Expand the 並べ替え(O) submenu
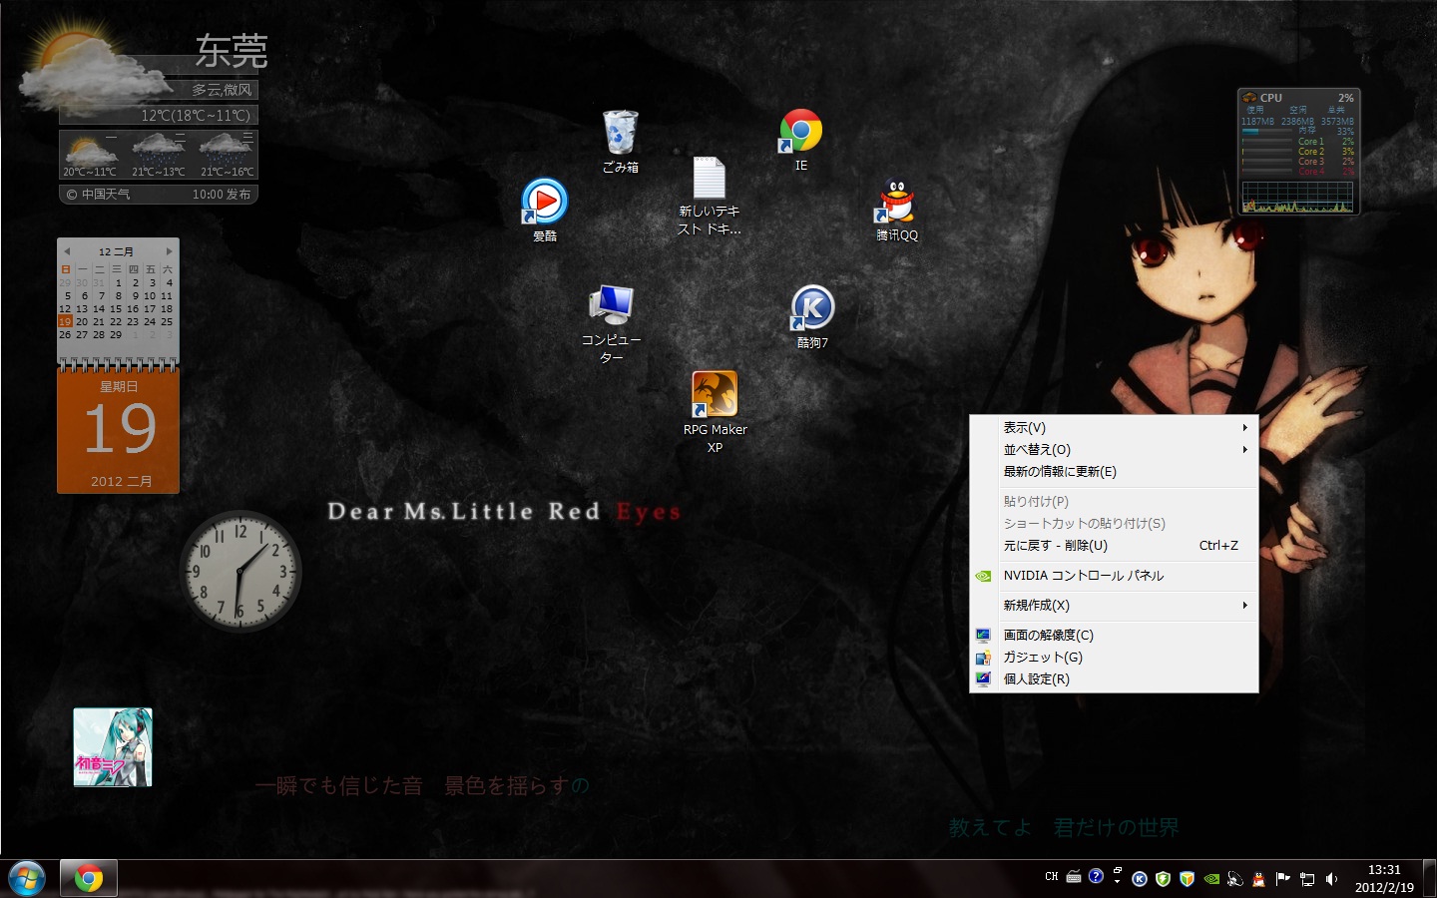The image size is (1437, 898). [x=1114, y=450]
